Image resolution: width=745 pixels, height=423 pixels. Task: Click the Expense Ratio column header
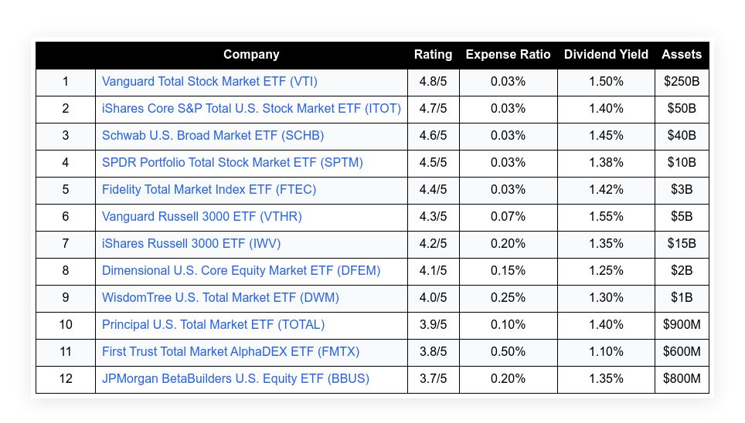coord(508,54)
